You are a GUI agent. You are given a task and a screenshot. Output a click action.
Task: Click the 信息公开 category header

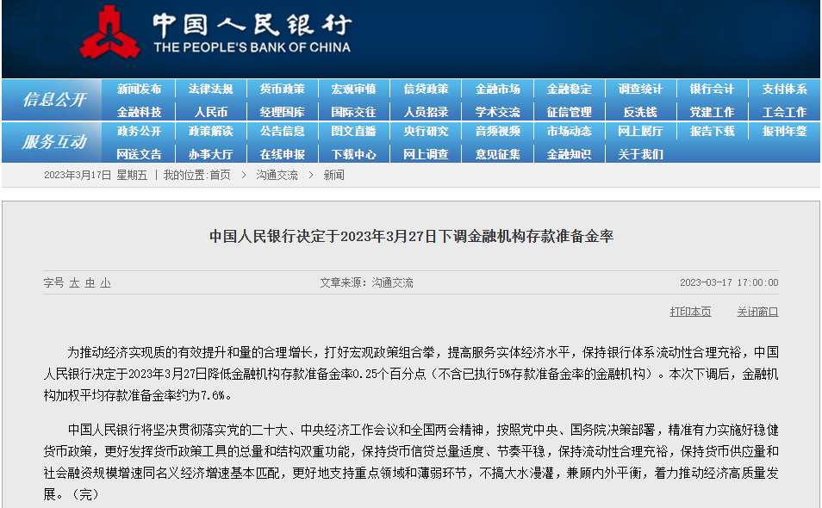pos(54,100)
